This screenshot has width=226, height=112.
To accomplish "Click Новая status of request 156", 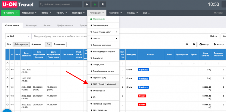I will pos(142,96).
